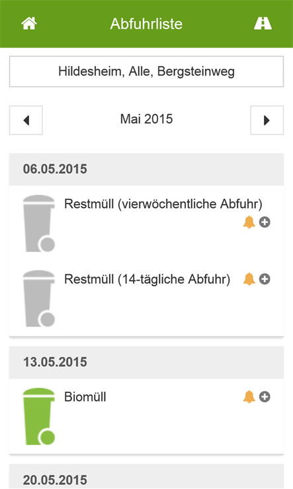Open the street selection road icon
This screenshot has width=293, height=489.
pyautogui.click(x=263, y=24)
